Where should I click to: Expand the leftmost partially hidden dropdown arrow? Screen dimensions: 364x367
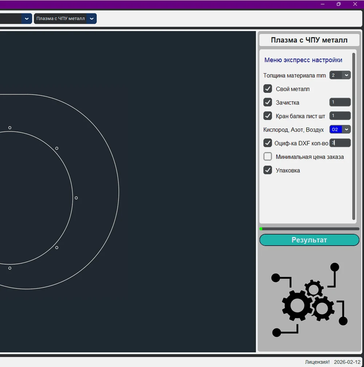point(27,19)
